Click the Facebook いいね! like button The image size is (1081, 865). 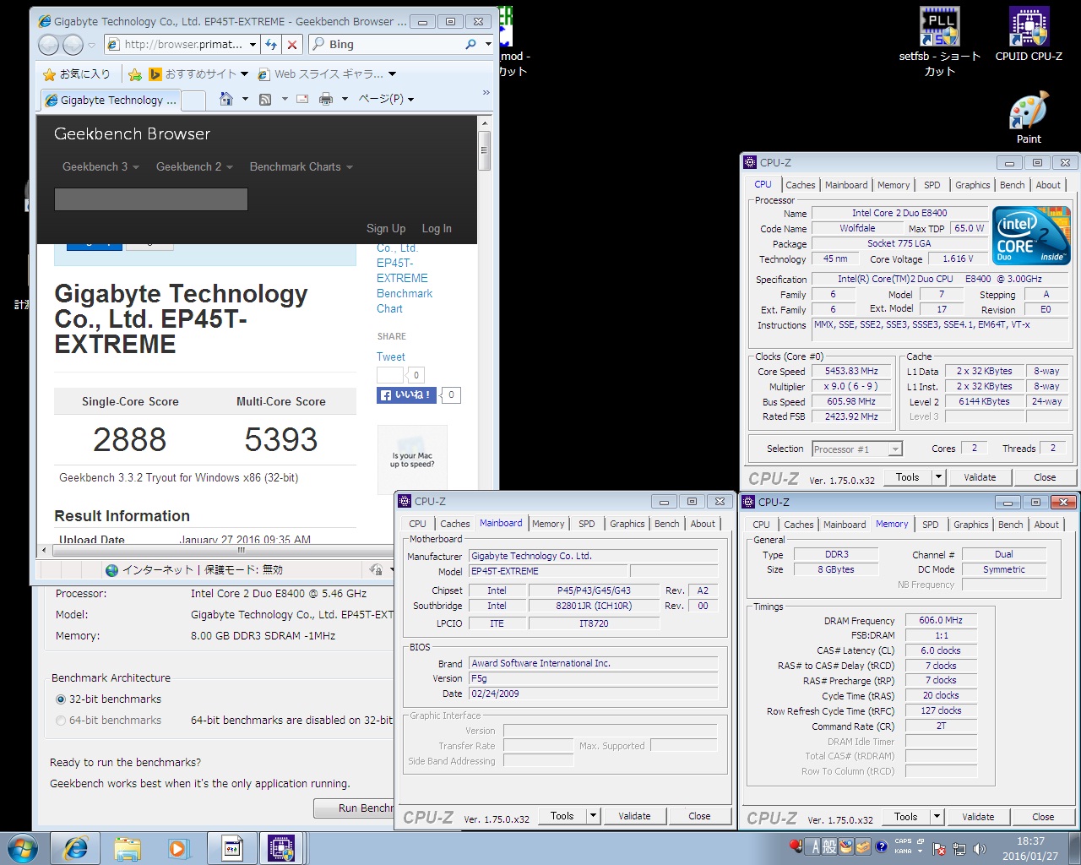[406, 394]
